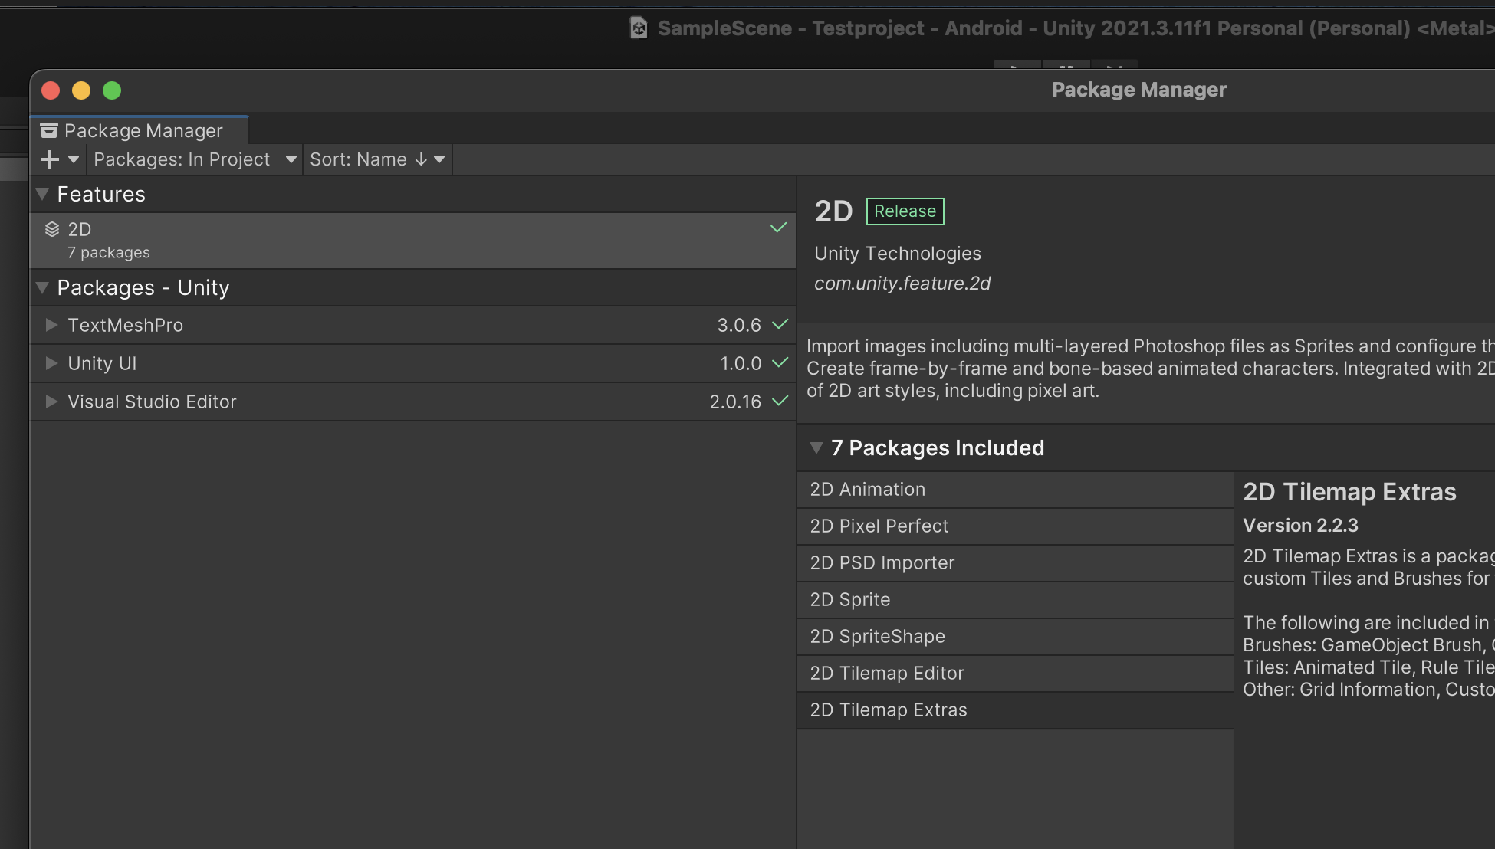The height and width of the screenshot is (849, 1495).
Task: Collapse the 7 Packages Included section
Action: tap(816, 447)
